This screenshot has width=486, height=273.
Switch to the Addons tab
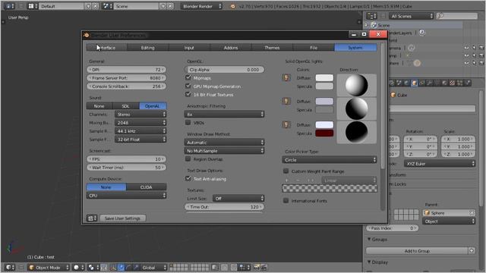[x=231, y=48]
